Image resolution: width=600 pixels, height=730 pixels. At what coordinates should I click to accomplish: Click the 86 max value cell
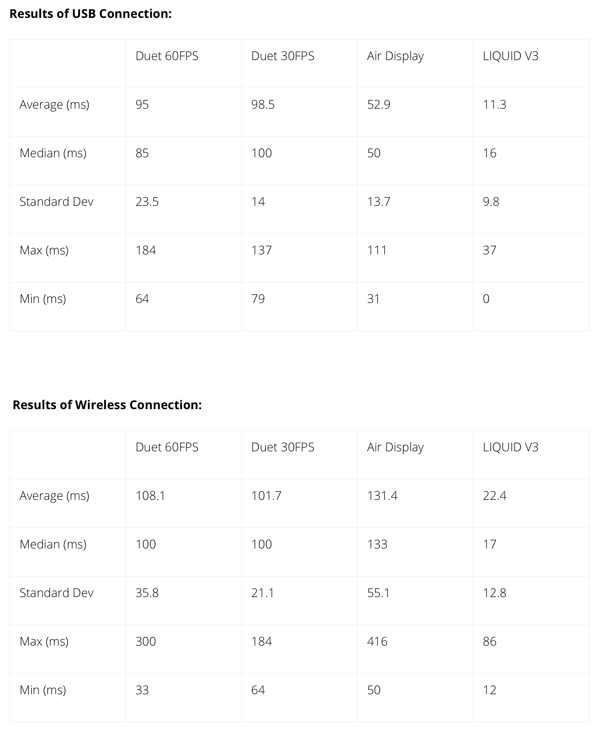pos(489,641)
